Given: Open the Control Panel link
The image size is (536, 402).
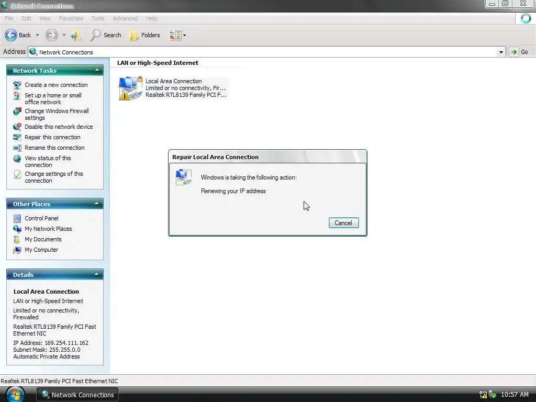Looking at the screenshot, I should click(x=41, y=218).
